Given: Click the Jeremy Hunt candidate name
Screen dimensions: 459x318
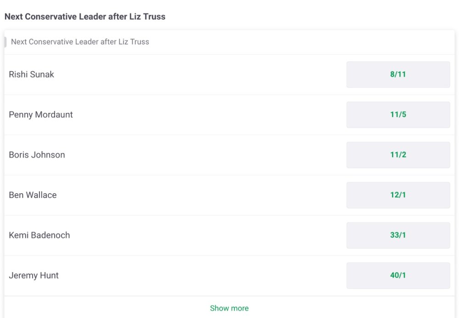Looking at the screenshot, I should pos(34,275).
